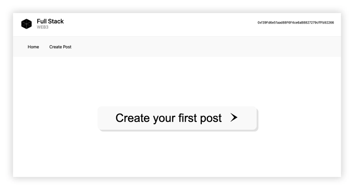The width and height of the screenshot is (354, 190).
Task: Open the Home navigation link
Action: (33, 47)
